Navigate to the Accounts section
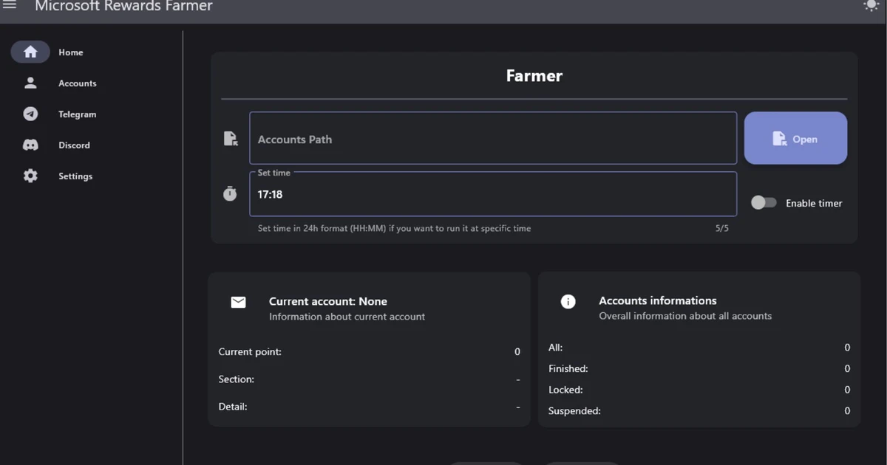 (x=77, y=83)
